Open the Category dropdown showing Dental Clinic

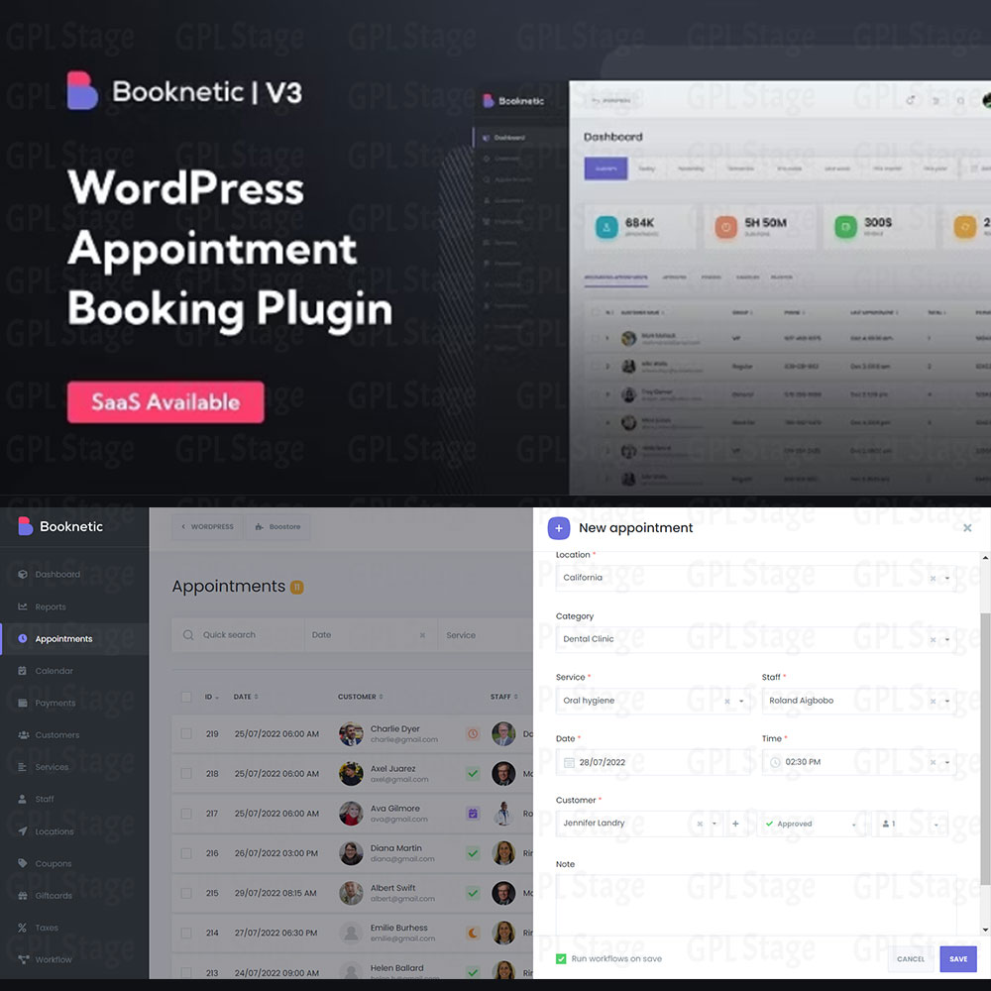click(x=756, y=639)
